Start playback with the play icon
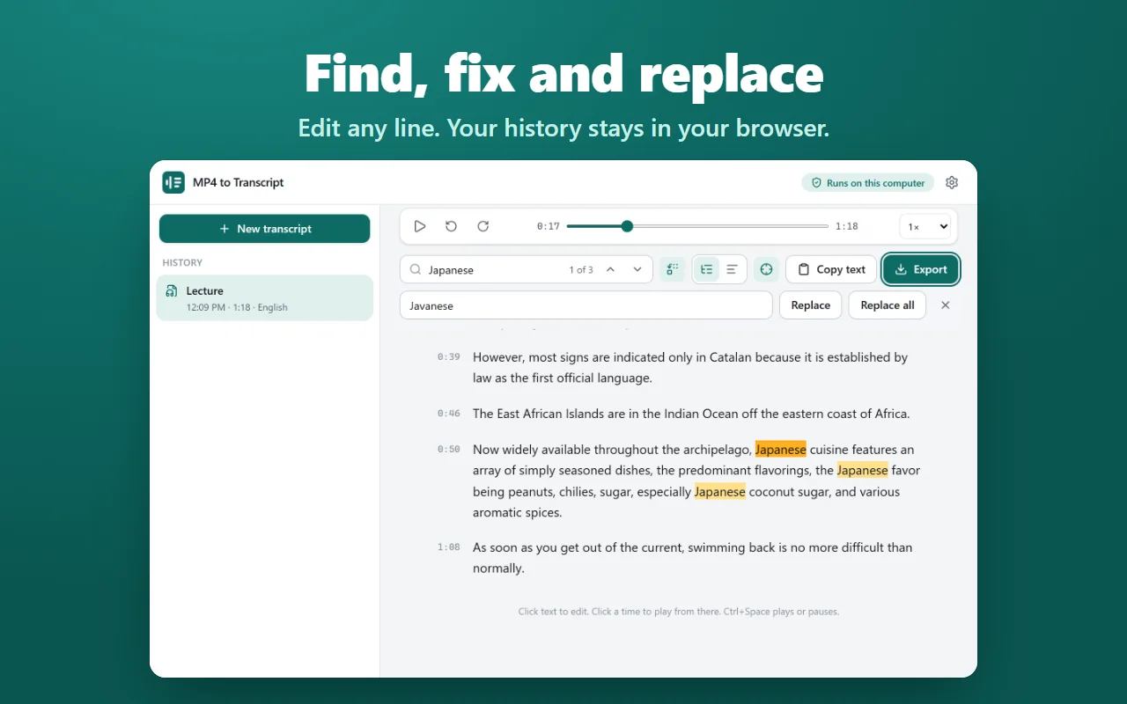1127x704 pixels. [420, 226]
